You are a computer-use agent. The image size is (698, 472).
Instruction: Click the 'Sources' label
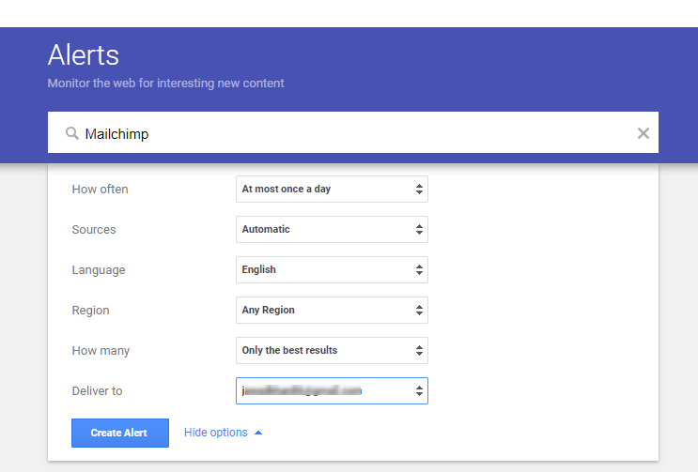click(x=93, y=229)
